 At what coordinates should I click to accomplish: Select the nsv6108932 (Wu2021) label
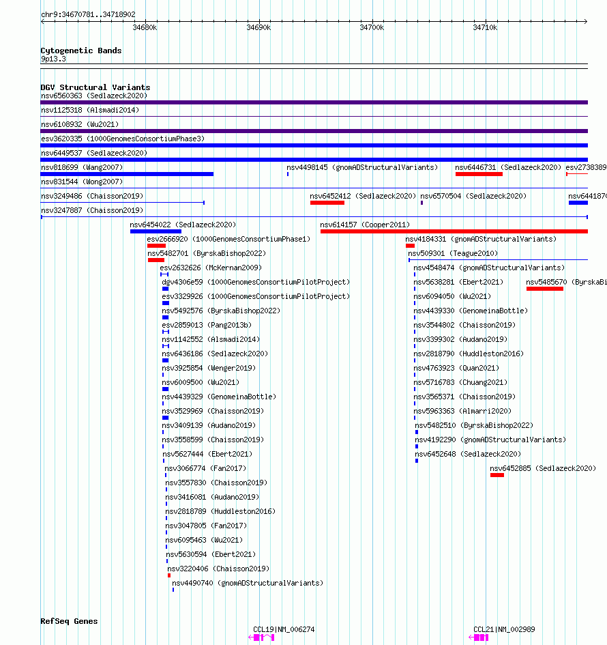point(80,124)
